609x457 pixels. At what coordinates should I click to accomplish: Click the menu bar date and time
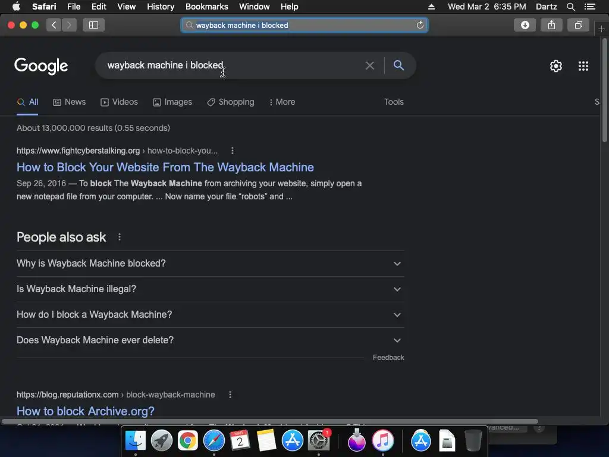(x=486, y=7)
